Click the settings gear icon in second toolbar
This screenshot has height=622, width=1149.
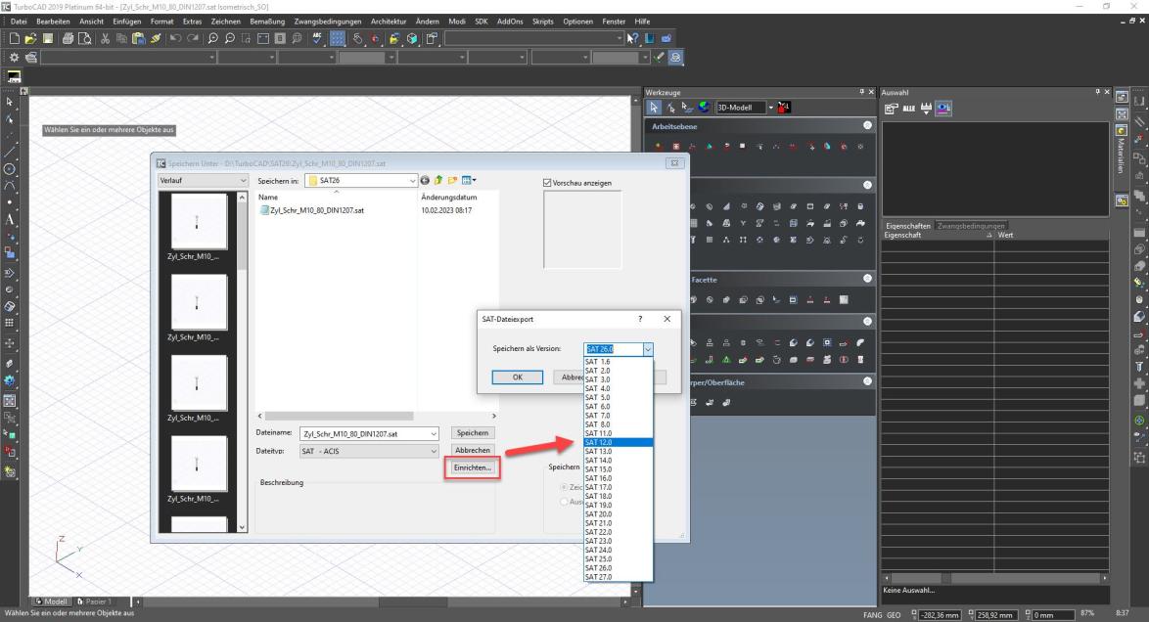(x=13, y=58)
